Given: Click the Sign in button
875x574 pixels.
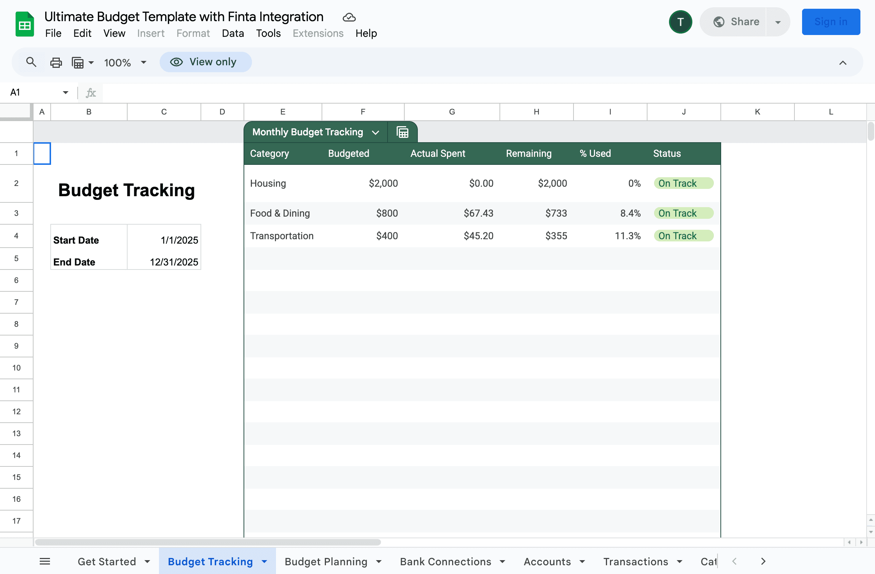Looking at the screenshot, I should point(831,22).
